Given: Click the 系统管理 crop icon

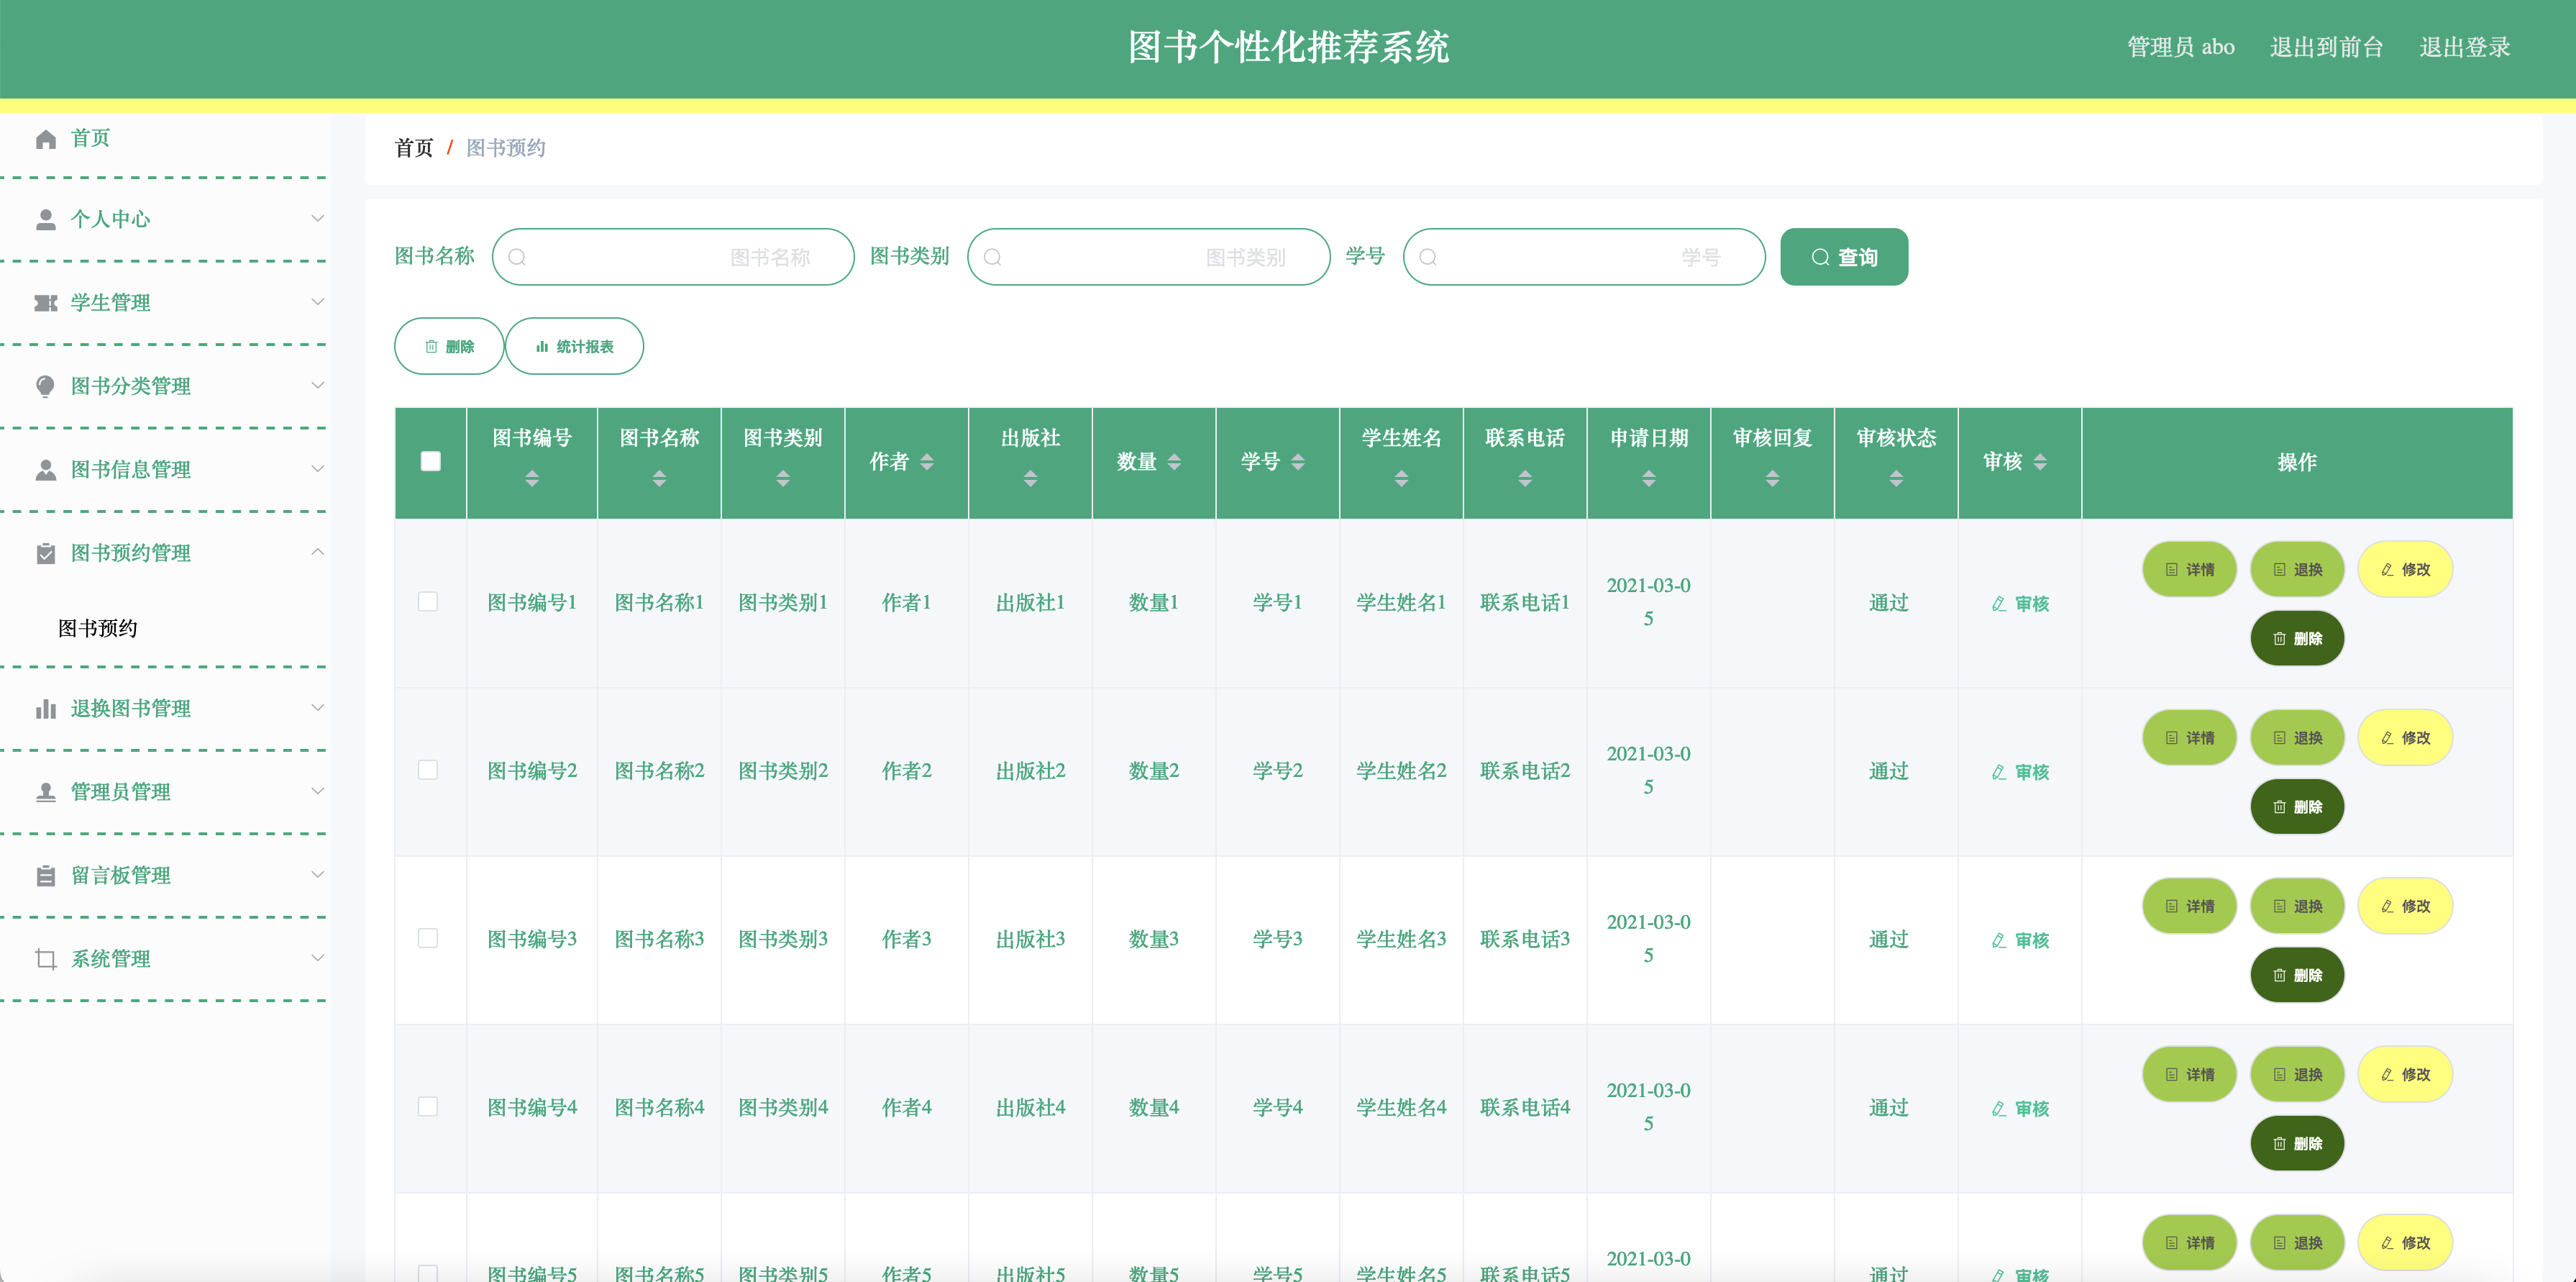Looking at the screenshot, I should 46,959.
